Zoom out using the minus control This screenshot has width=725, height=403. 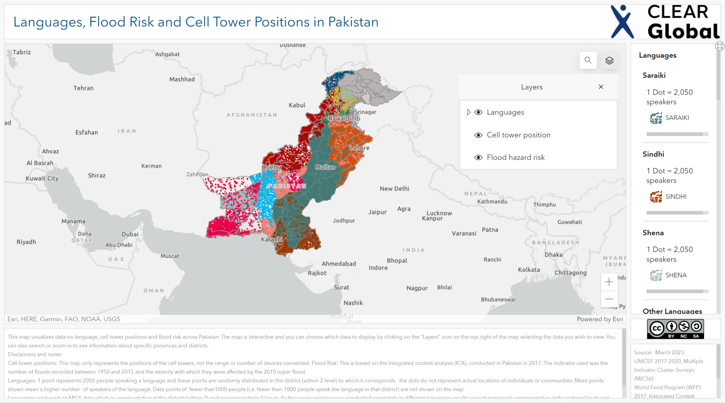(609, 299)
